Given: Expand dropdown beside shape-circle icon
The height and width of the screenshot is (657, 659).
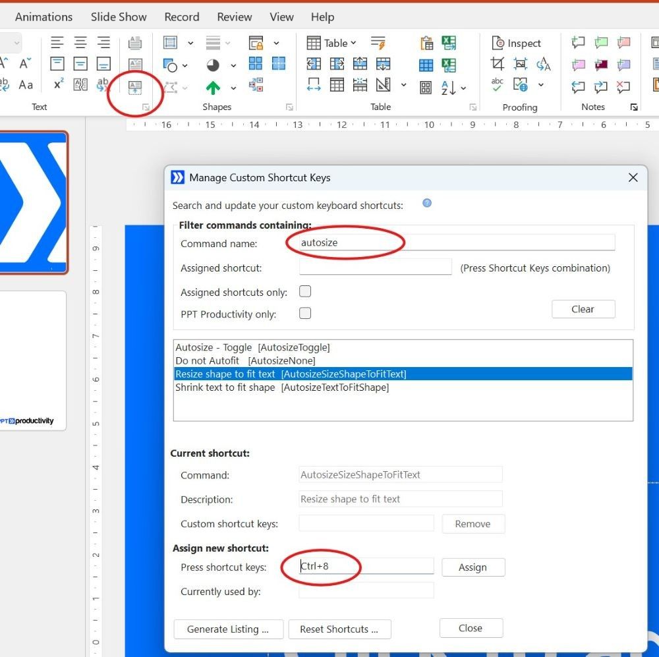Looking at the screenshot, I should 185,66.
